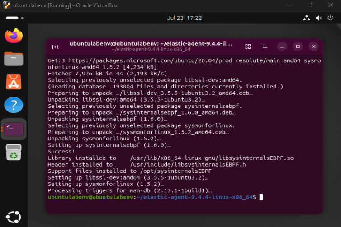341x227 pixels.
Task: Click the shell prompt ubuntulabenv@ubuntulabenv
Action: [90, 197]
